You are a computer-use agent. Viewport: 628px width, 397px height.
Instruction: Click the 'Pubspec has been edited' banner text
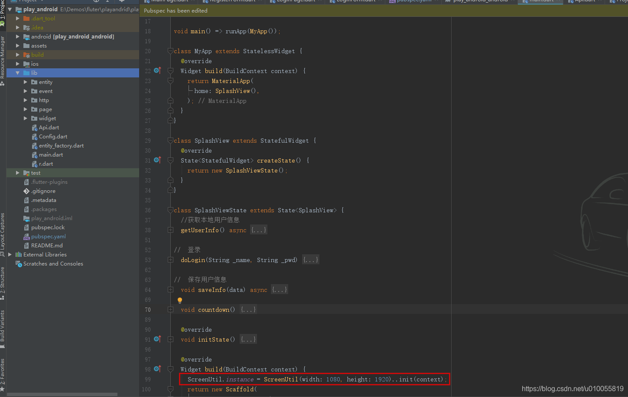[176, 10]
